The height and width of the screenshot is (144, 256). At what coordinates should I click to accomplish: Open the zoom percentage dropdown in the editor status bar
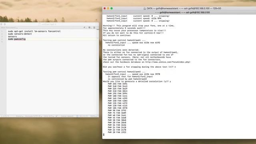93,116
